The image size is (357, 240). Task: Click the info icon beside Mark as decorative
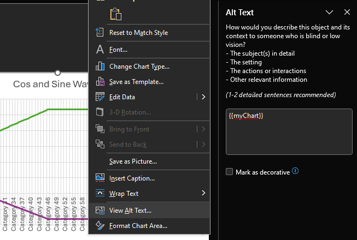coord(295,171)
